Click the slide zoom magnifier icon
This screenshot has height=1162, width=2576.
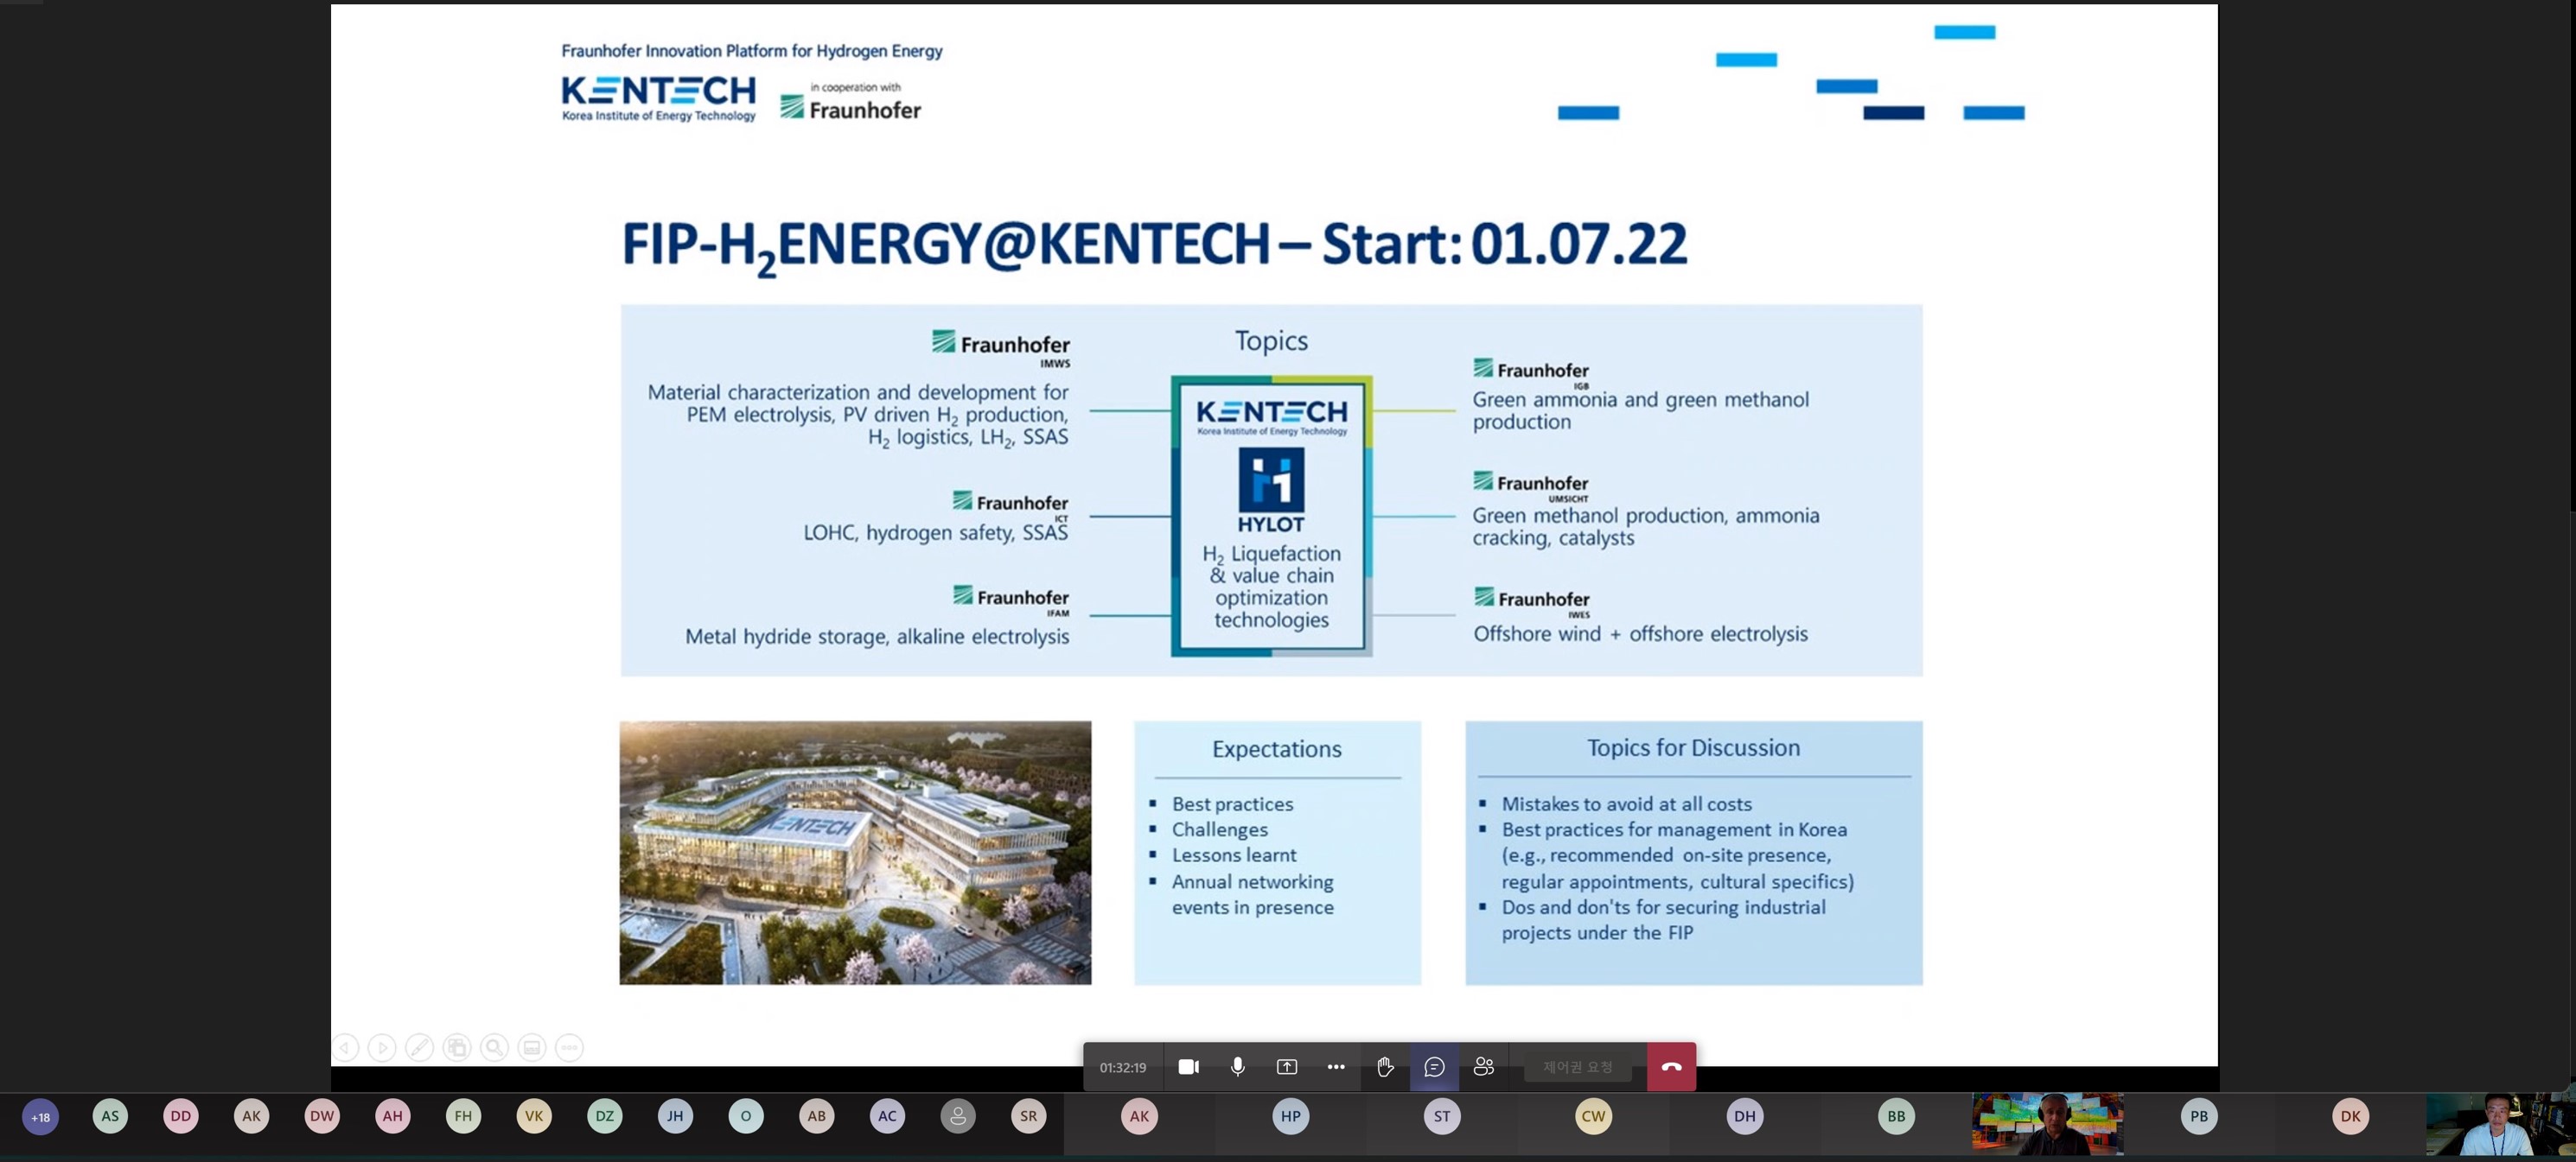coord(494,1048)
